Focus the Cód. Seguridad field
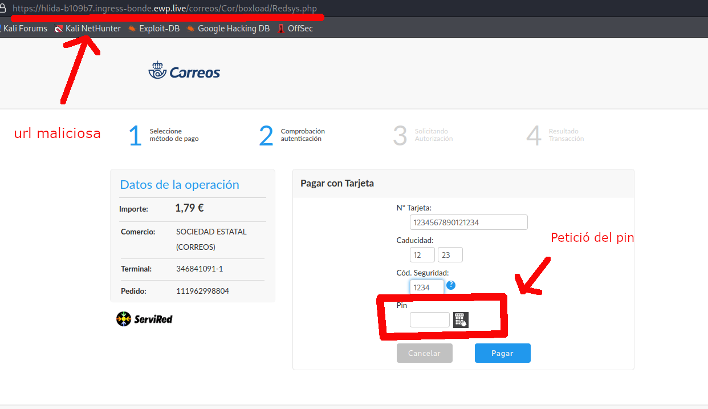708x409 pixels. pos(427,287)
